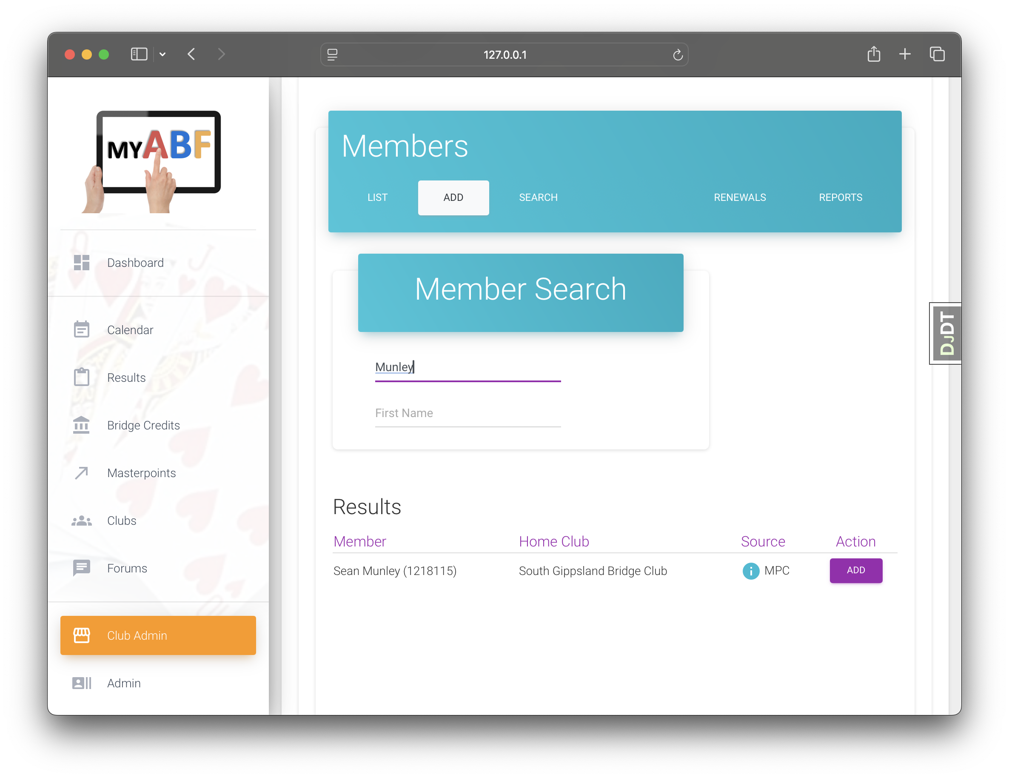Click the Admin sidebar icon
1009x778 pixels.
[x=81, y=683]
